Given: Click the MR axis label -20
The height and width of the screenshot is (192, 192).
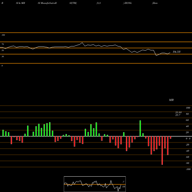Looking at the screenshot, I should pyautogui.click(x=187, y=145).
